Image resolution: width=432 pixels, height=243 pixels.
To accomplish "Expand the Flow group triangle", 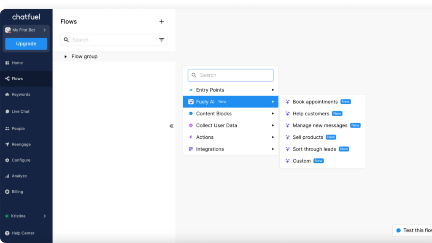I will [x=65, y=57].
